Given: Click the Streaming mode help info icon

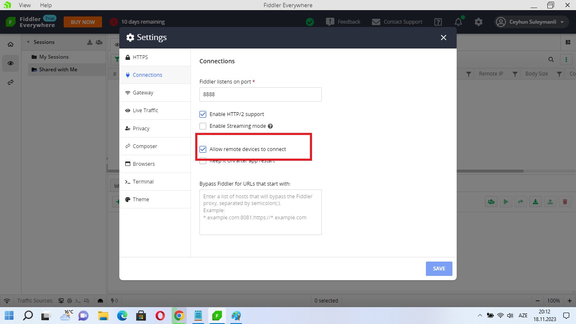Looking at the screenshot, I should (x=270, y=126).
